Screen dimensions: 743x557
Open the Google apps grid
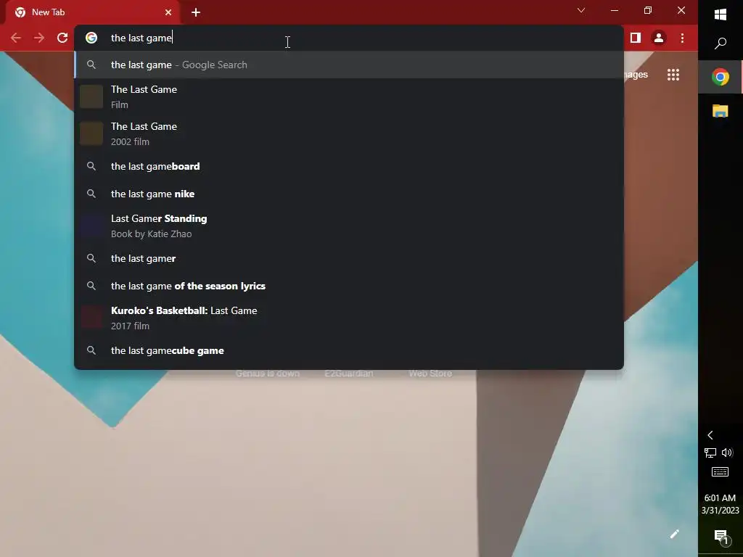(x=673, y=75)
